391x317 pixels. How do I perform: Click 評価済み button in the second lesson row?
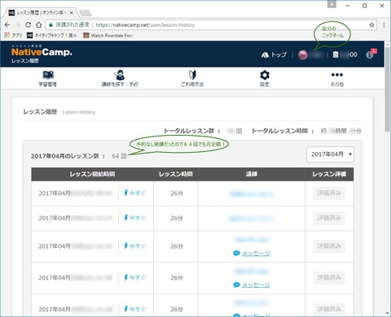click(x=329, y=218)
